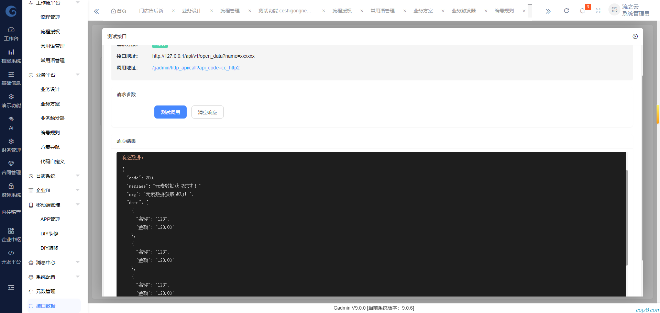
Task: Open the 合同管理 module icon
Action: click(11, 167)
